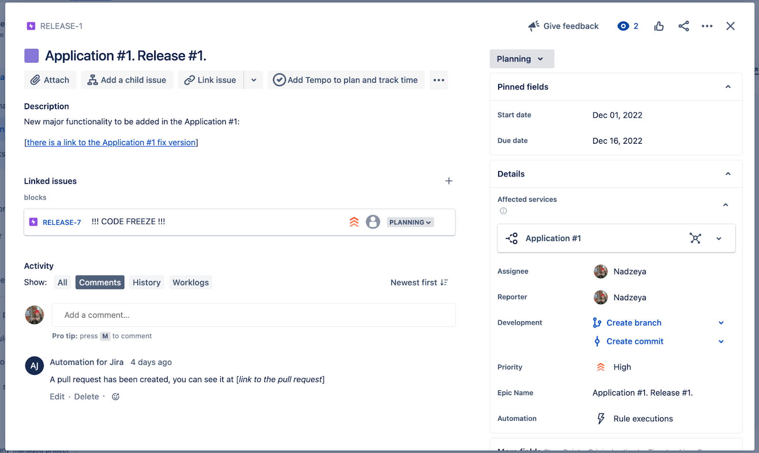This screenshot has height=453, width=759.
Task: Open the dropdown next to Link issue
Action: tap(254, 80)
